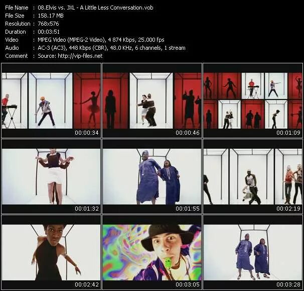Open the thumbnail stamped 00:00:46
The width and height of the screenshot is (304, 291).
[152, 101]
